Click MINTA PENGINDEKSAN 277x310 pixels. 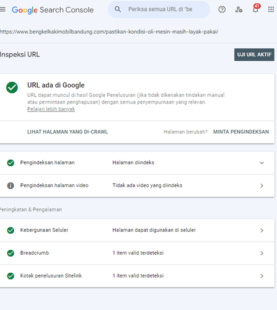coord(241,132)
